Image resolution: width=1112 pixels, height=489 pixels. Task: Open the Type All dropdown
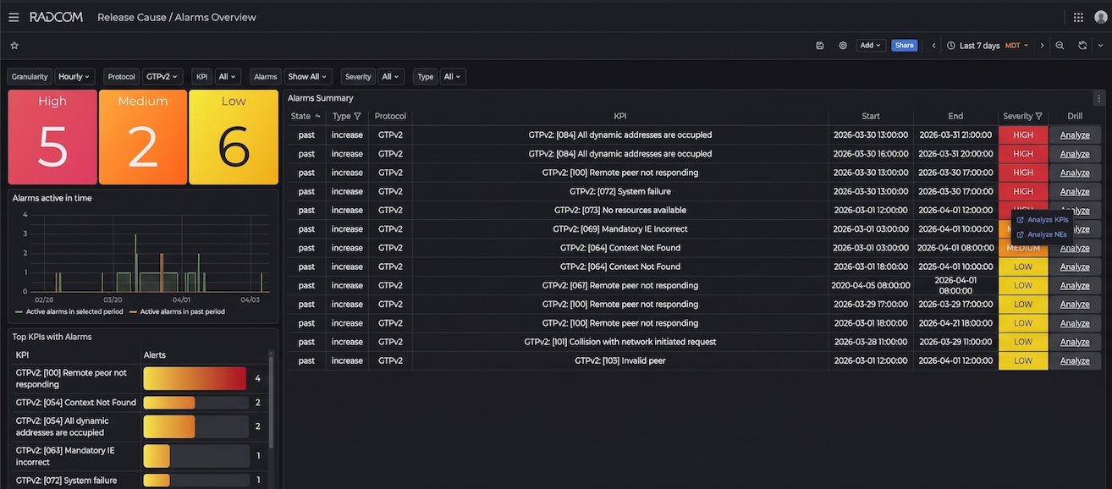[453, 77]
